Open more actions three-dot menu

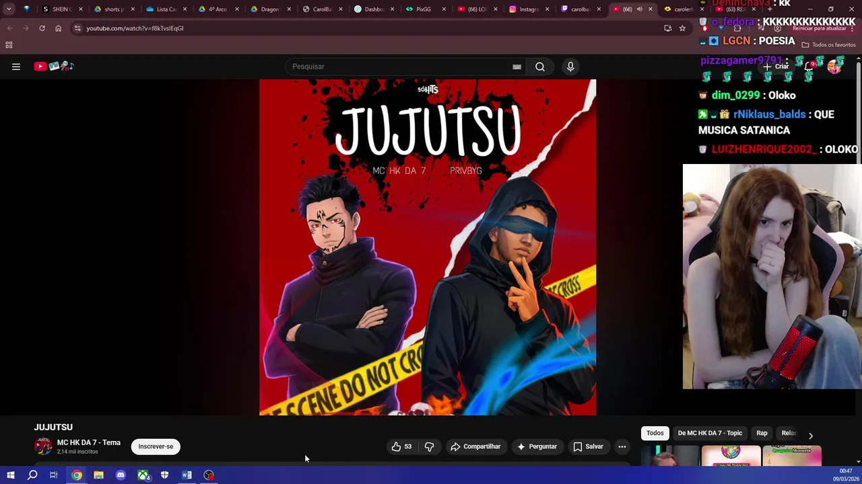pyautogui.click(x=622, y=446)
